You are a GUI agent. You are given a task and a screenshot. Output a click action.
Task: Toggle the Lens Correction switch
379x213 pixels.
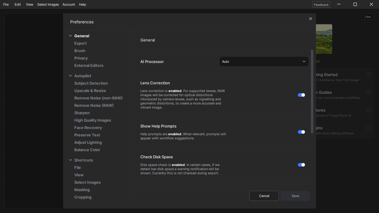pos(301,95)
